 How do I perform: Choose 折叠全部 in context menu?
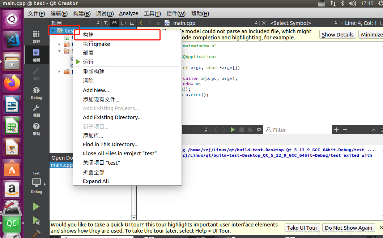(127, 172)
